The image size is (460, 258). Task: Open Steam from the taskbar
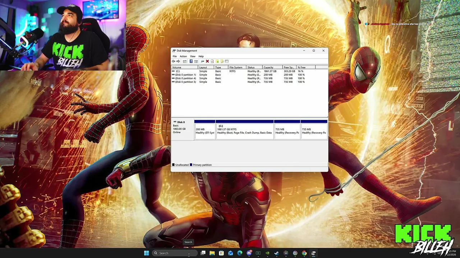(x=276, y=253)
